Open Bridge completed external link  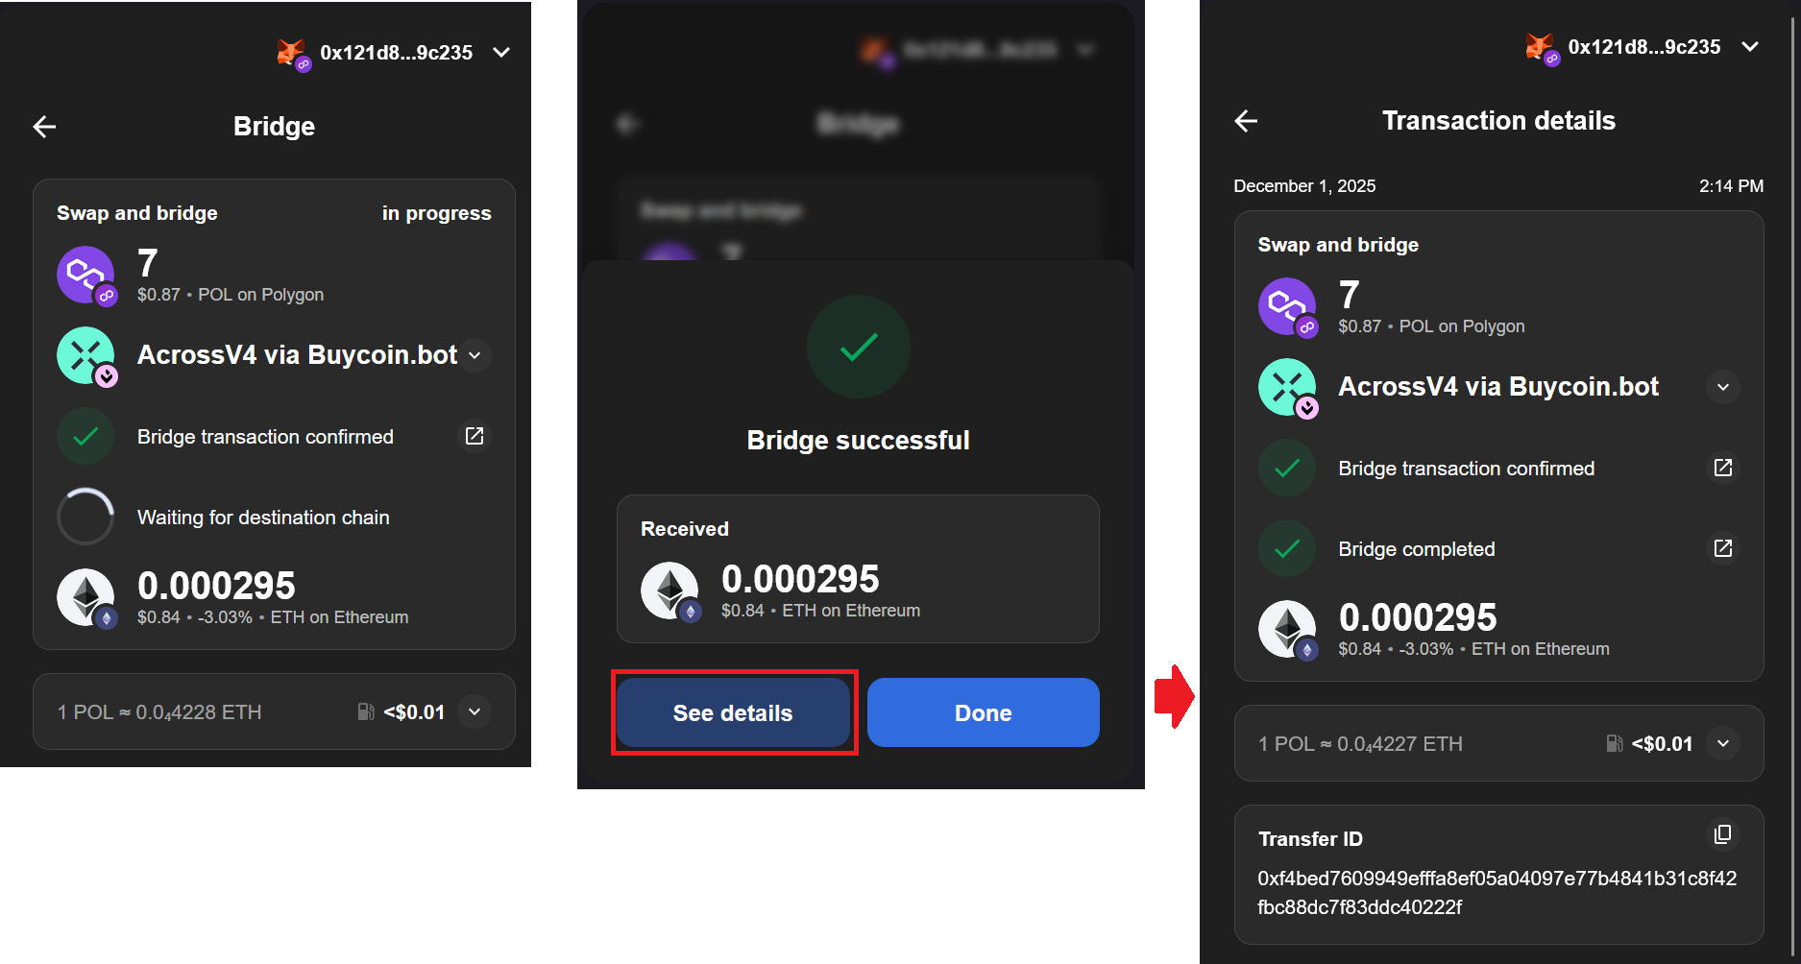click(x=1723, y=548)
